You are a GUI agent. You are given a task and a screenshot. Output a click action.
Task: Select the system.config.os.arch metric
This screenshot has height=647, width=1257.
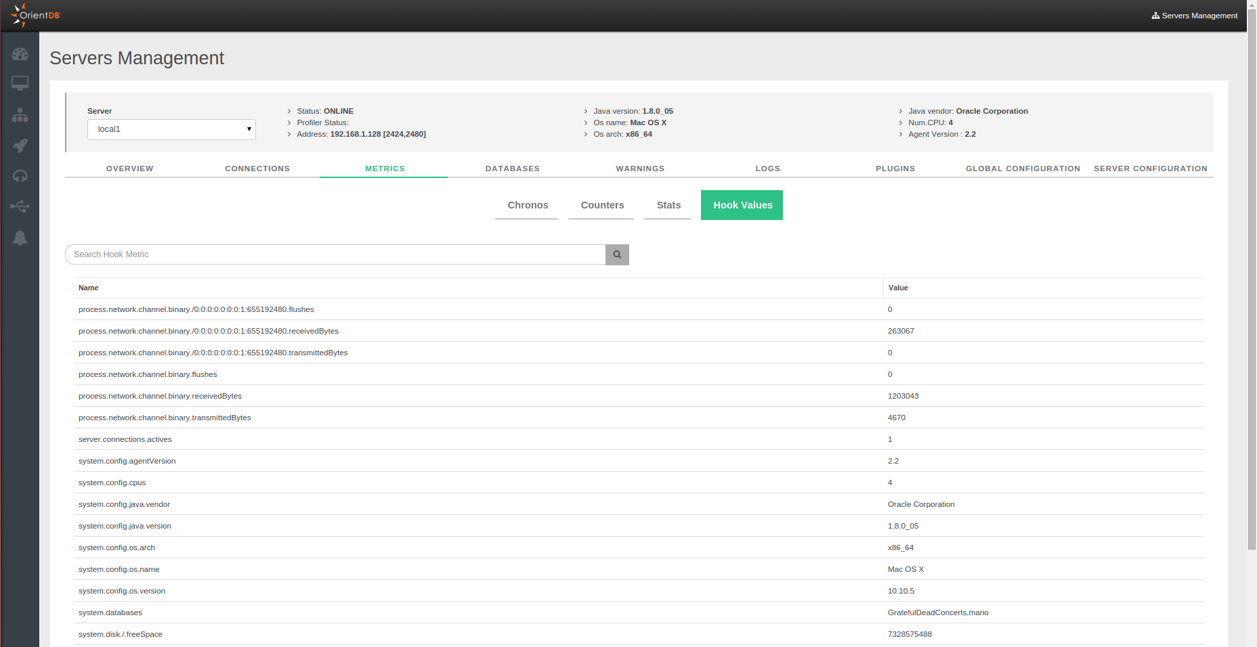[117, 548]
